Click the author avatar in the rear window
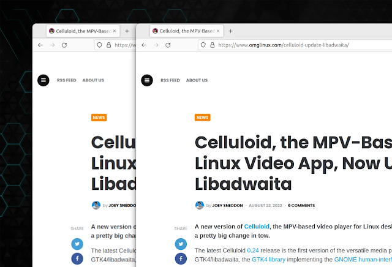392x267 pixels. click(x=96, y=205)
